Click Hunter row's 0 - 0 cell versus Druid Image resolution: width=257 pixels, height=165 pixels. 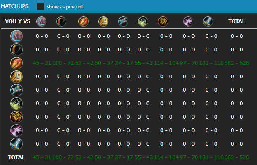coord(42,50)
